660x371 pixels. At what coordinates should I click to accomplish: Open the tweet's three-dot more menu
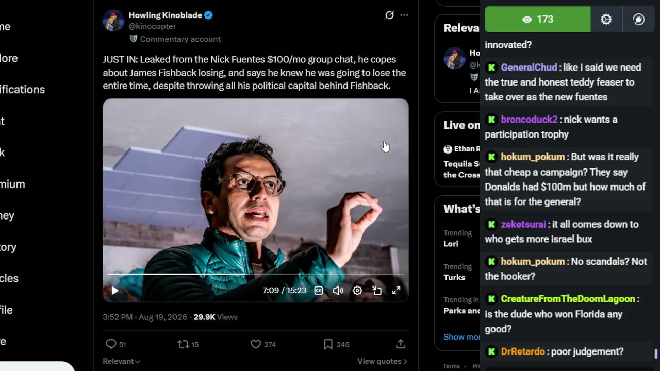pyautogui.click(x=404, y=15)
